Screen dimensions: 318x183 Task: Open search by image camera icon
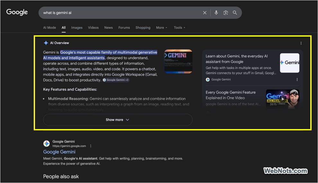click(225, 13)
